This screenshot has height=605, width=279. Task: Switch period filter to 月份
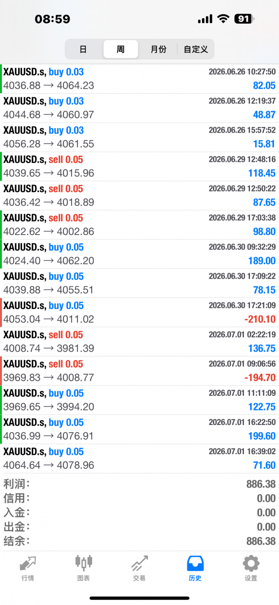(158, 49)
